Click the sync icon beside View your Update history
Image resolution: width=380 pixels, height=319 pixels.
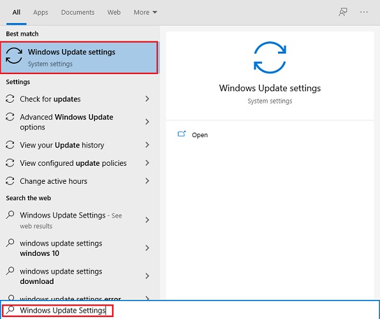pos(10,145)
